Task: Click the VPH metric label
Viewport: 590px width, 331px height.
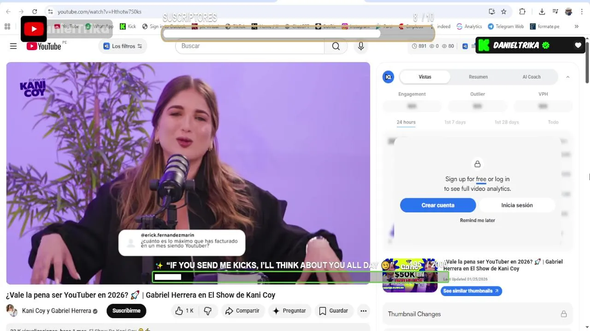Action: pos(543,94)
